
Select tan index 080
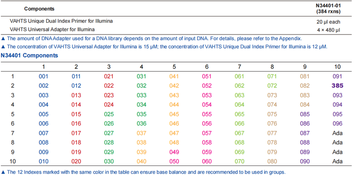[x=272, y=161]
